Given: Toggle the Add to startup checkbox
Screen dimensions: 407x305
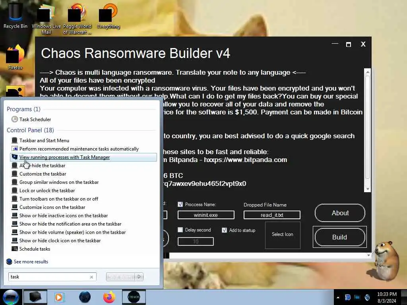Looking at the screenshot, I should click(224, 230).
